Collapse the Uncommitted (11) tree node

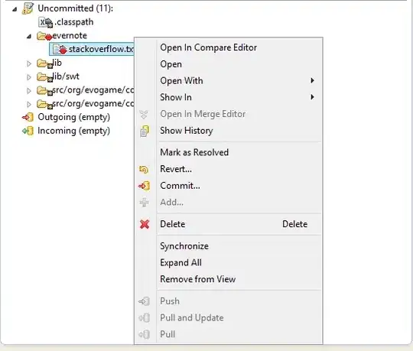click(x=15, y=9)
